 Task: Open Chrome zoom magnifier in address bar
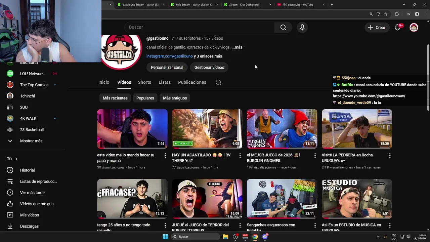click(x=371, y=14)
